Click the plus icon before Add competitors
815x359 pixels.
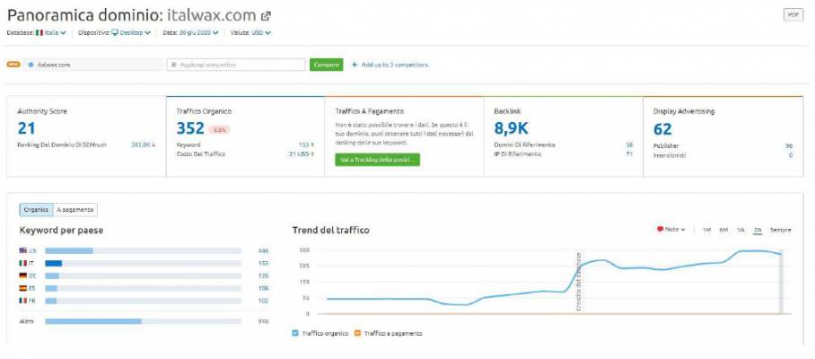(x=355, y=65)
